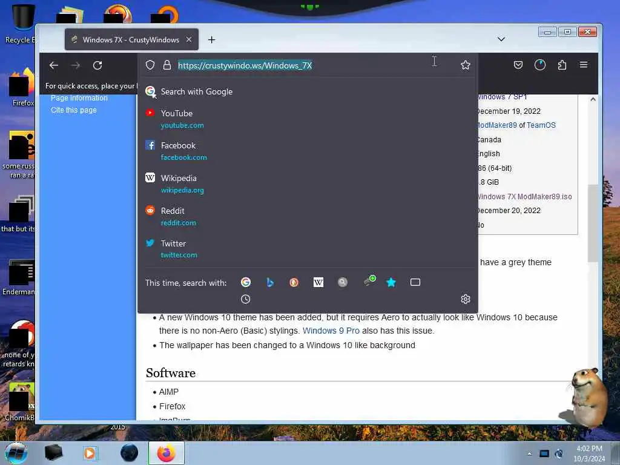Image resolution: width=620 pixels, height=465 pixels.
Task: Select the AIMP list entry
Action: tap(169, 392)
